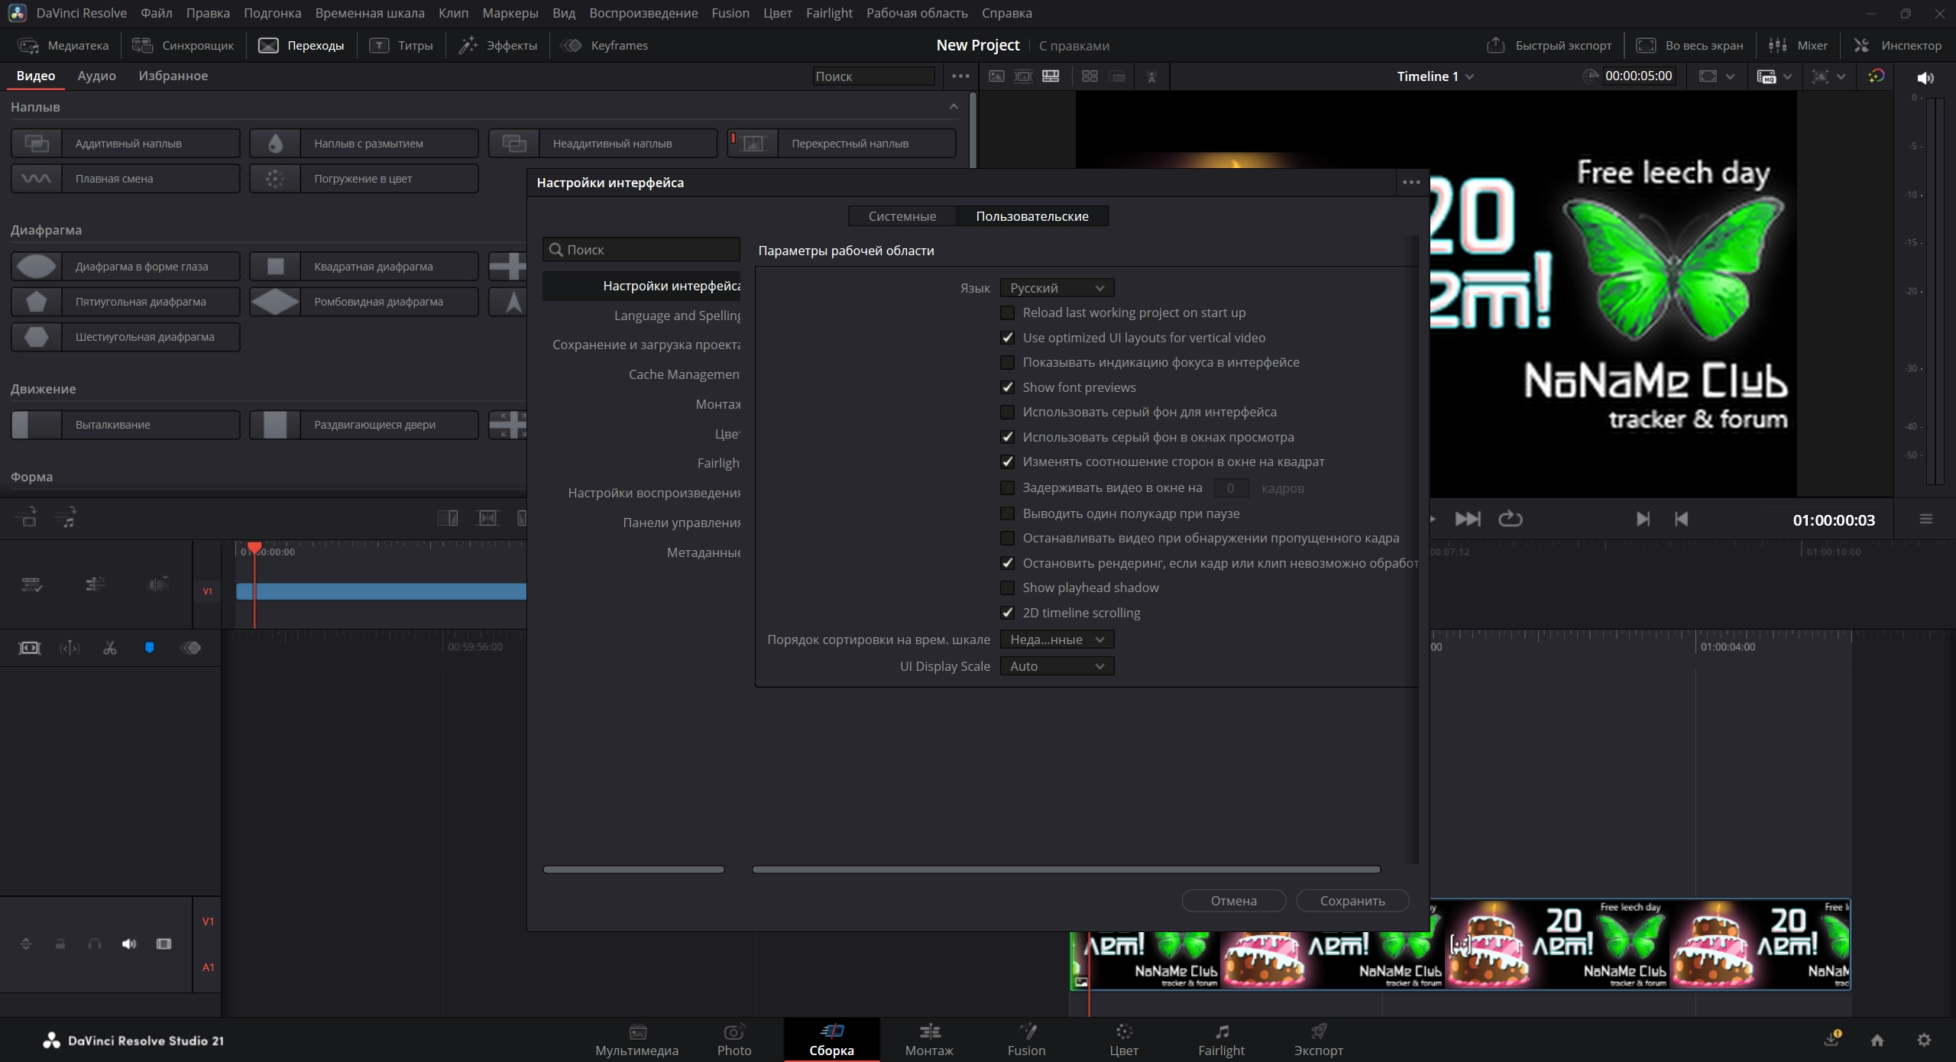Open Настройки воспроизведения settings category
Image resolution: width=1956 pixels, height=1062 pixels.
click(642, 493)
